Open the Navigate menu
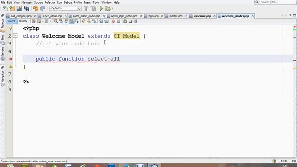The width and height of the screenshot is (297, 167). pyautogui.click(x=27, y=2)
